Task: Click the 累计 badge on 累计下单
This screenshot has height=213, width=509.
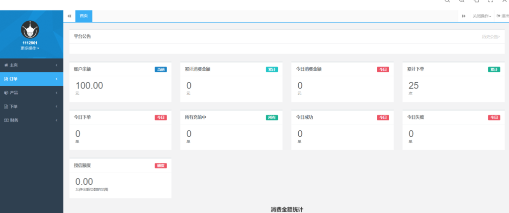Action: point(494,69)
